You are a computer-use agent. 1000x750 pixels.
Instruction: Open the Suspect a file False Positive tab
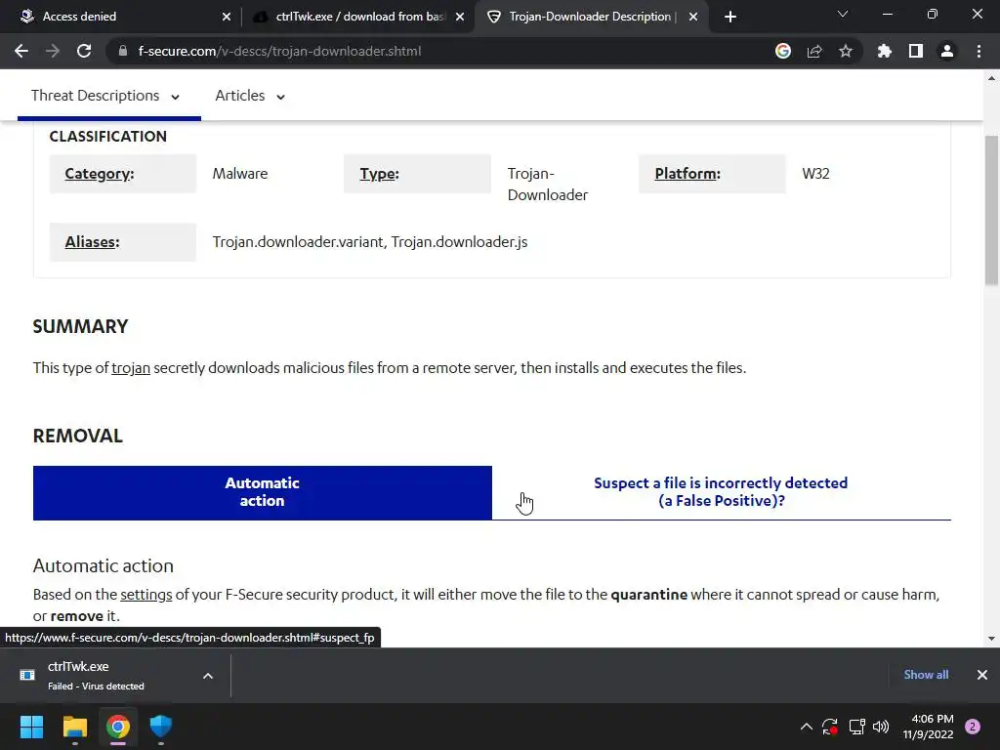click(722, 492)
